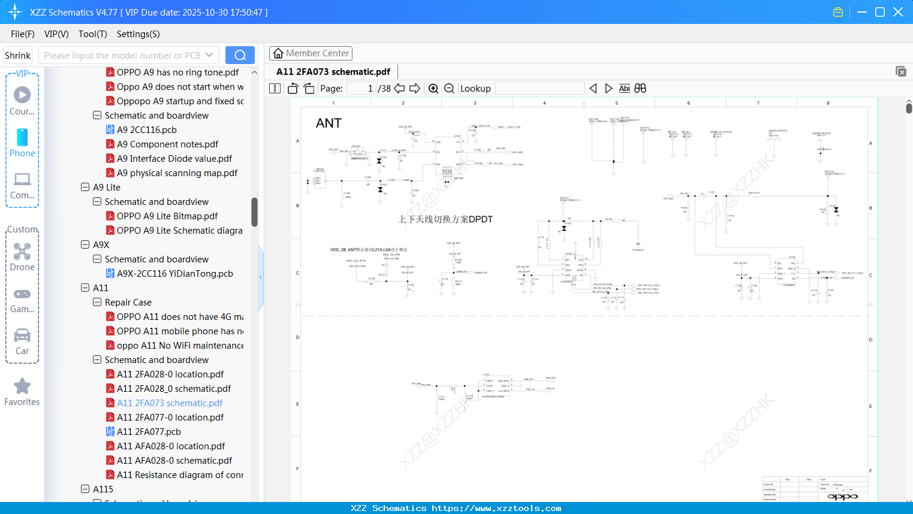Open the Courses section in the VIP sidebar

point(22,101)
